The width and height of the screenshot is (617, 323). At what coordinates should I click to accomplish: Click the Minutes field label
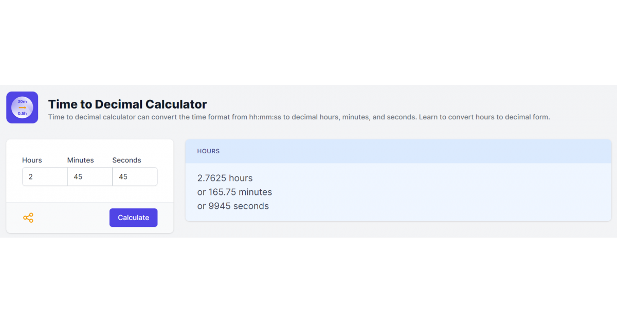point(81,160)
